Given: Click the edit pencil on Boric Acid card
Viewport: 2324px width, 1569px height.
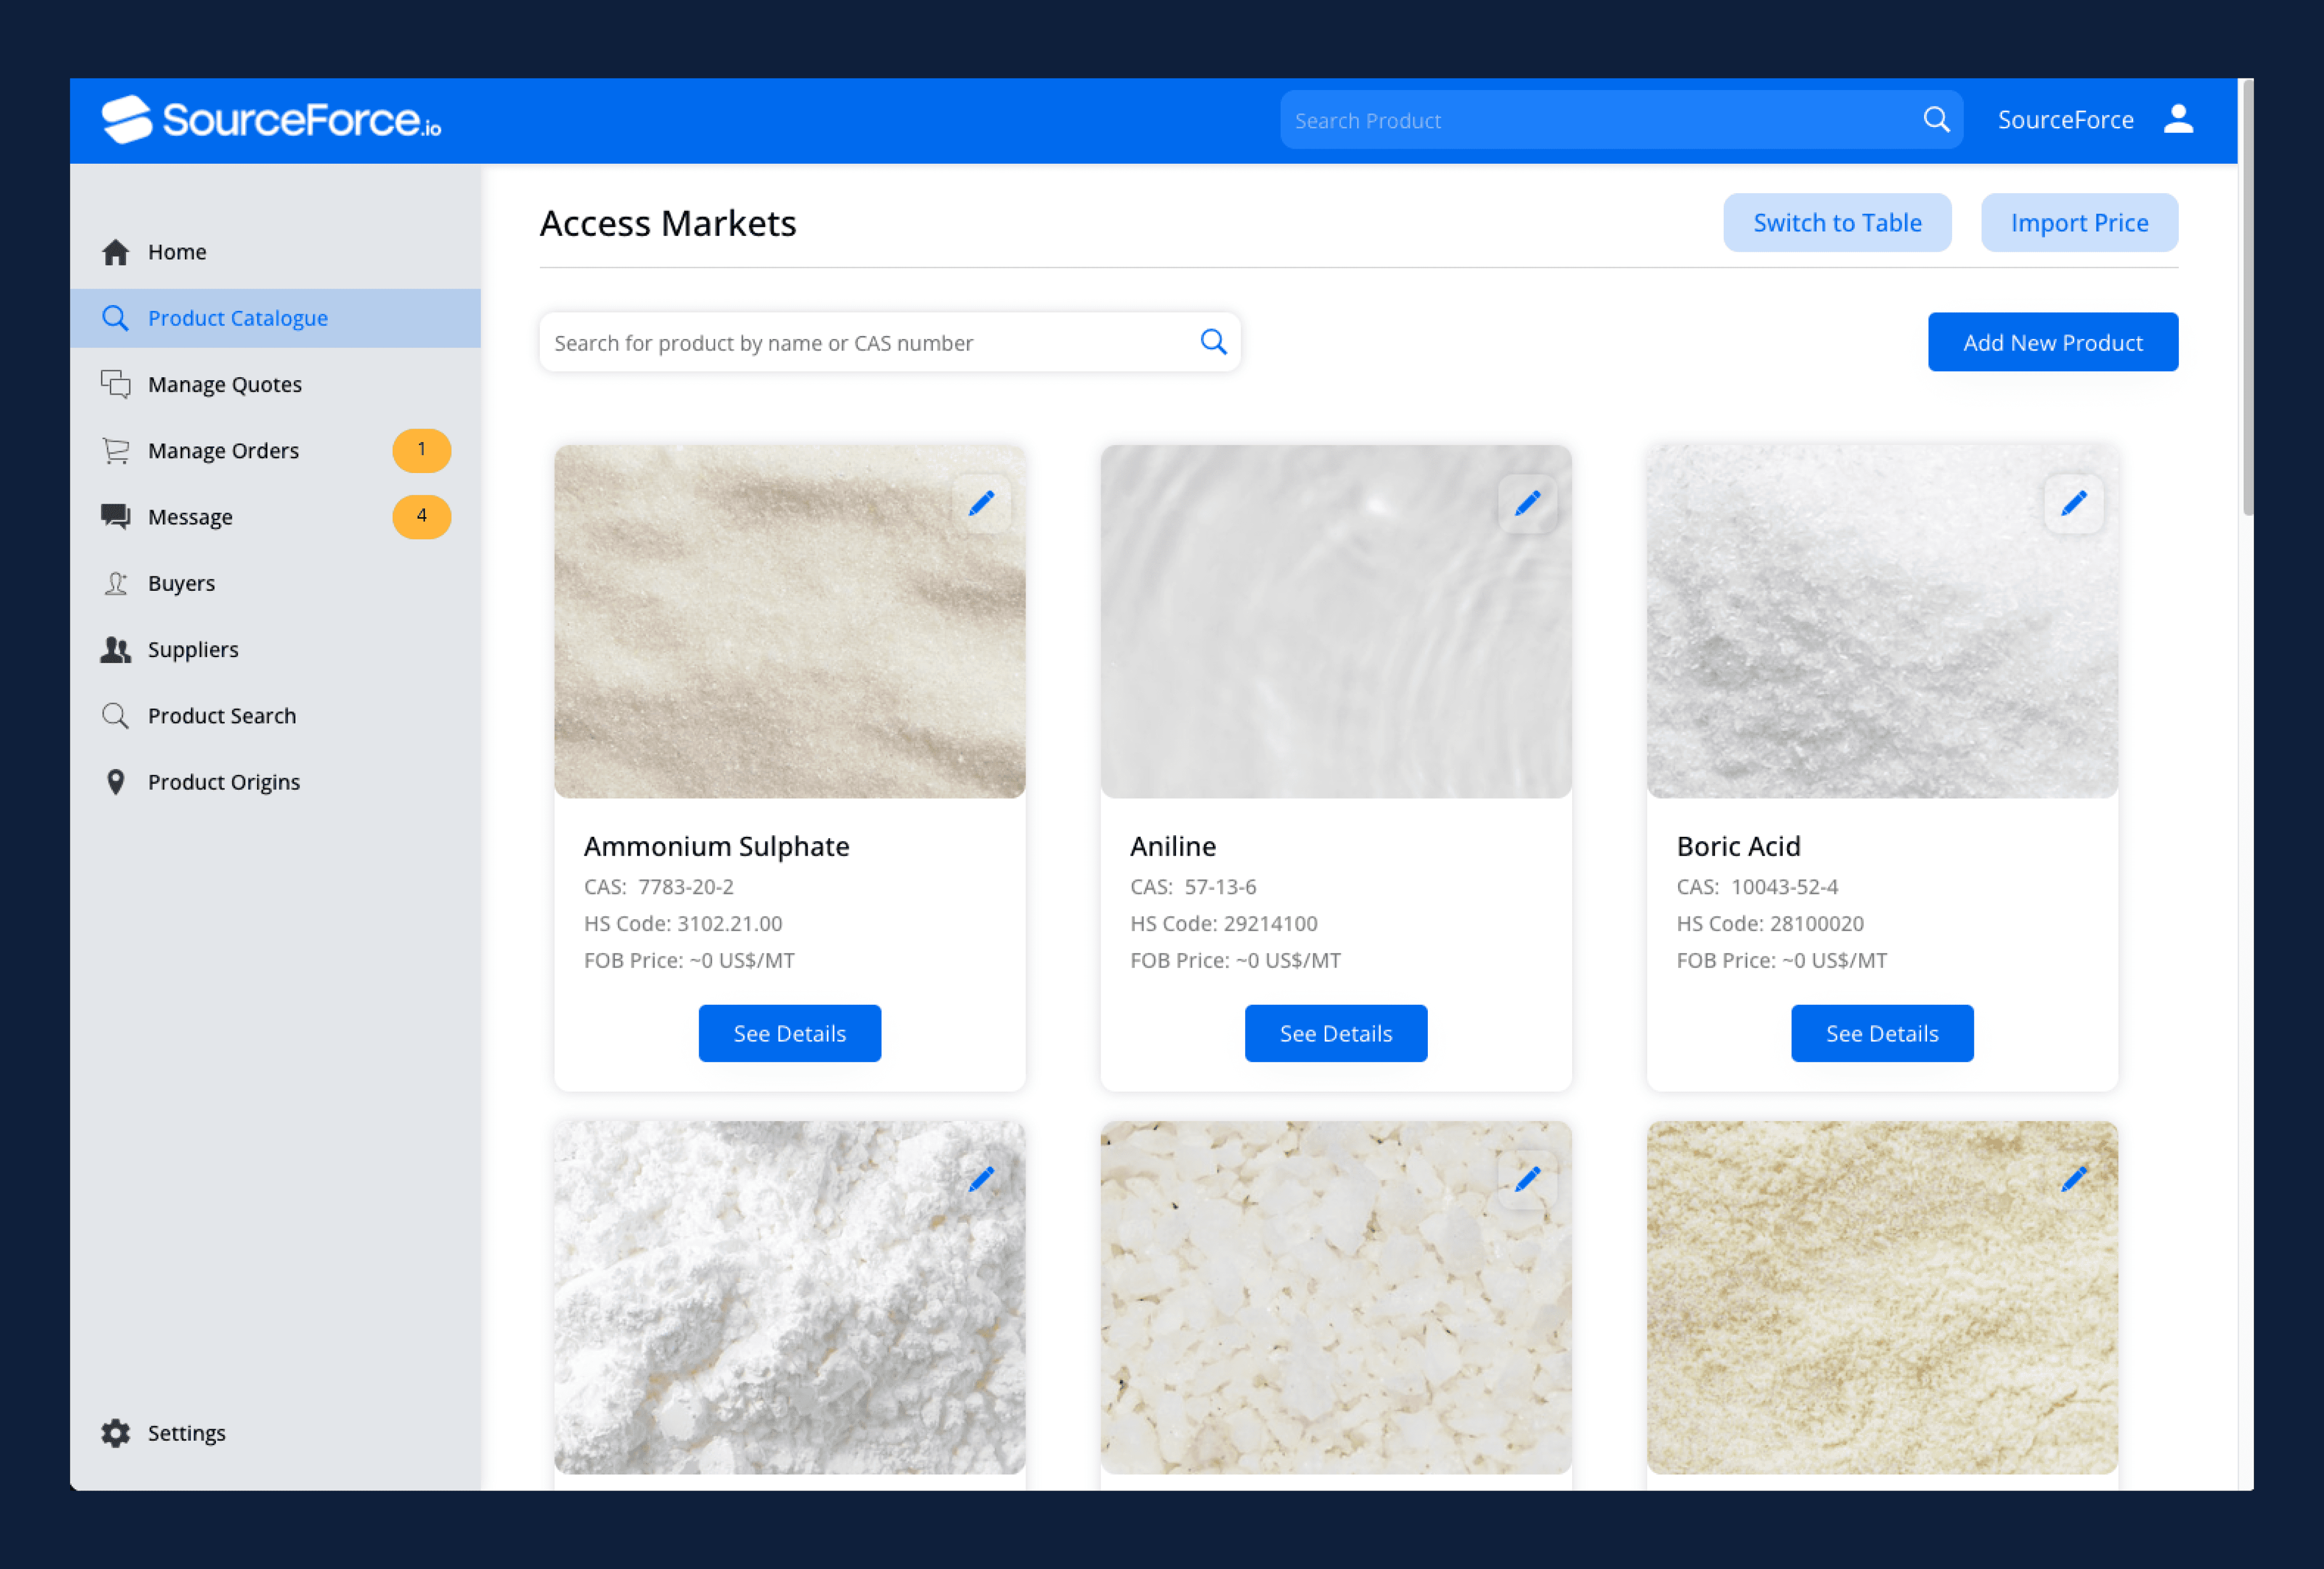Looking at the screenshot, I should coord(2073,503).
